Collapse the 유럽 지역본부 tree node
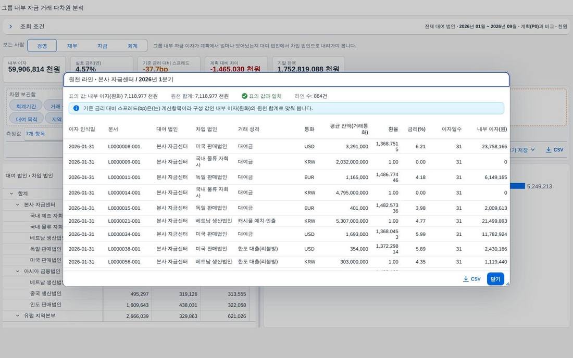 click(x=18, y=316)
